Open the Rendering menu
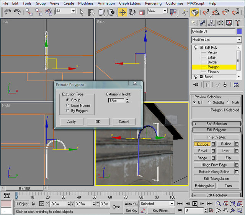The height and width of the screenshot is (215, 245). 153,3
